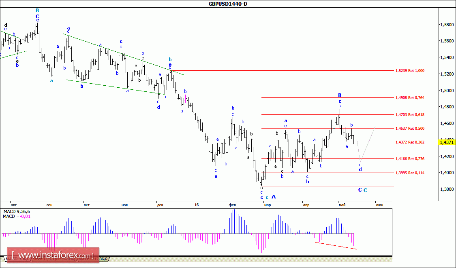Open the MAOSC 12,36,6 tab
456x268 pixels.
pyautogui.click(x=92, y=259)
